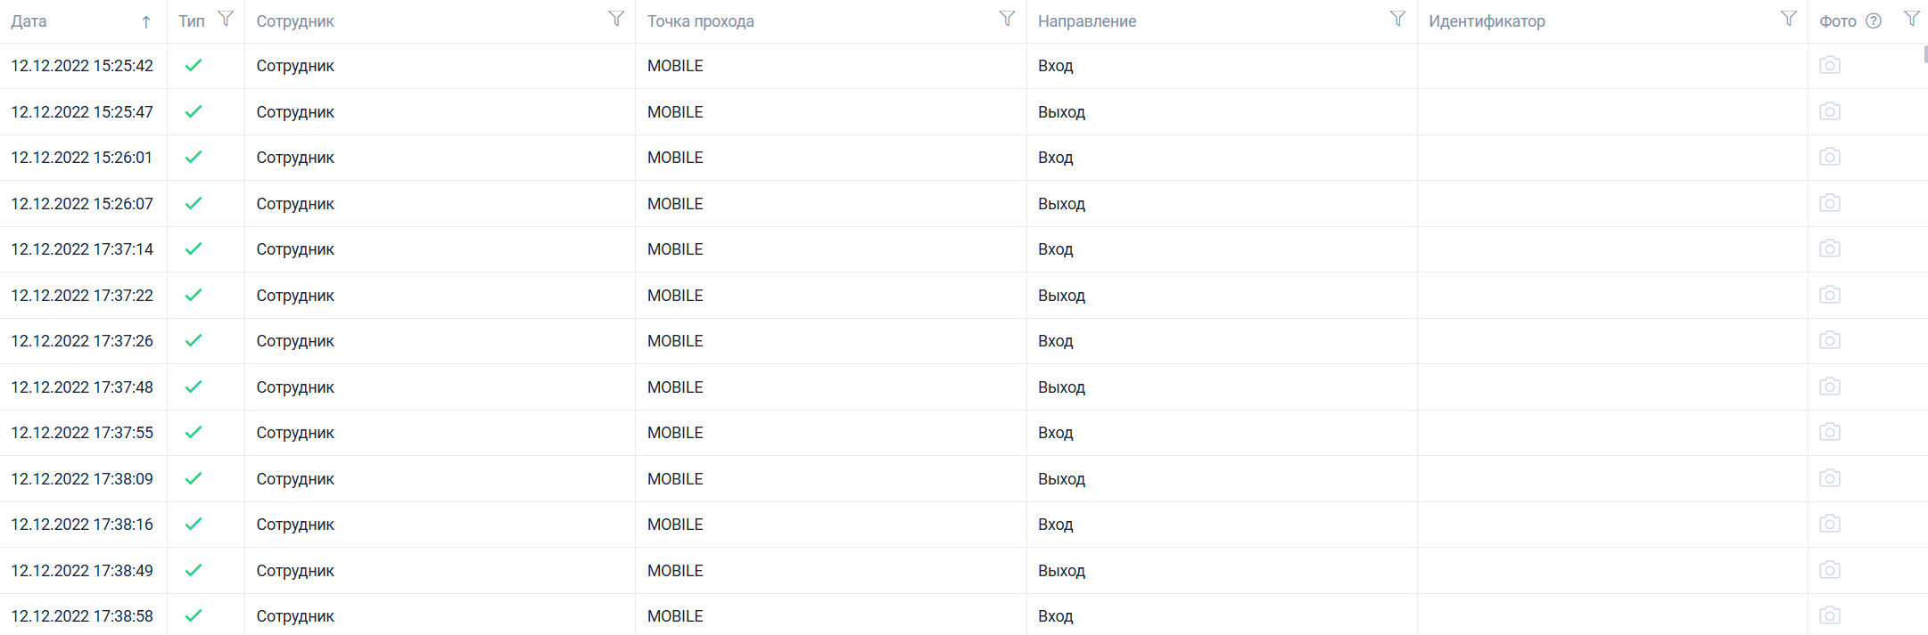The width and height of the screenshot is (1928, 635).
Task: Click camera icon in 15:26:07 row
Action: tap(1830, 203)
